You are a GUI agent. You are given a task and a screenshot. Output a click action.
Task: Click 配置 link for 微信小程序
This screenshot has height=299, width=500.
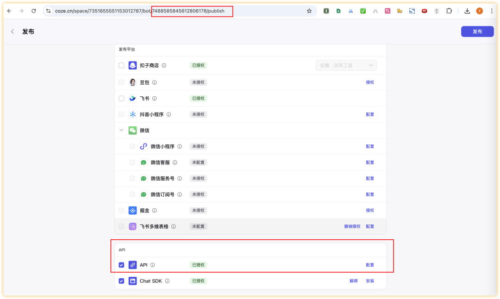click(370, 146)
